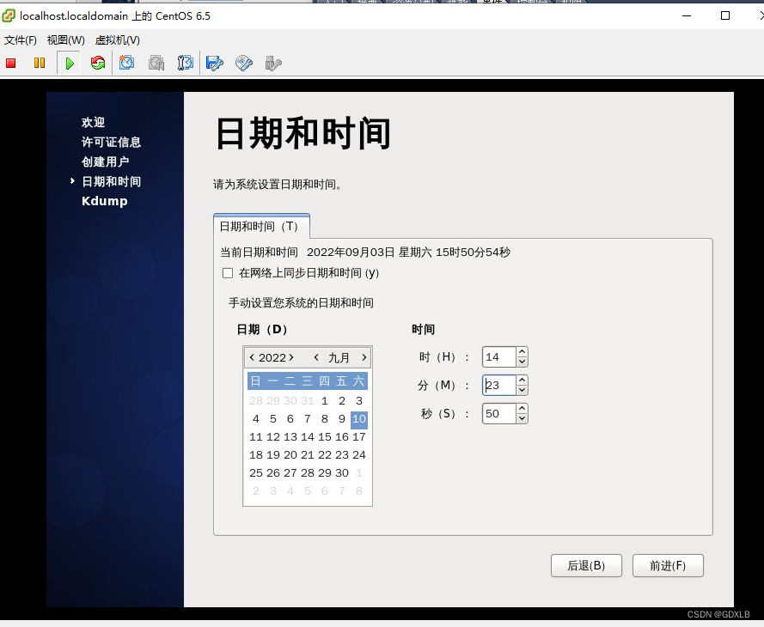Screen dimensions: 764x627
Task: Click the previous month arrow
Action: coord(315,357)
